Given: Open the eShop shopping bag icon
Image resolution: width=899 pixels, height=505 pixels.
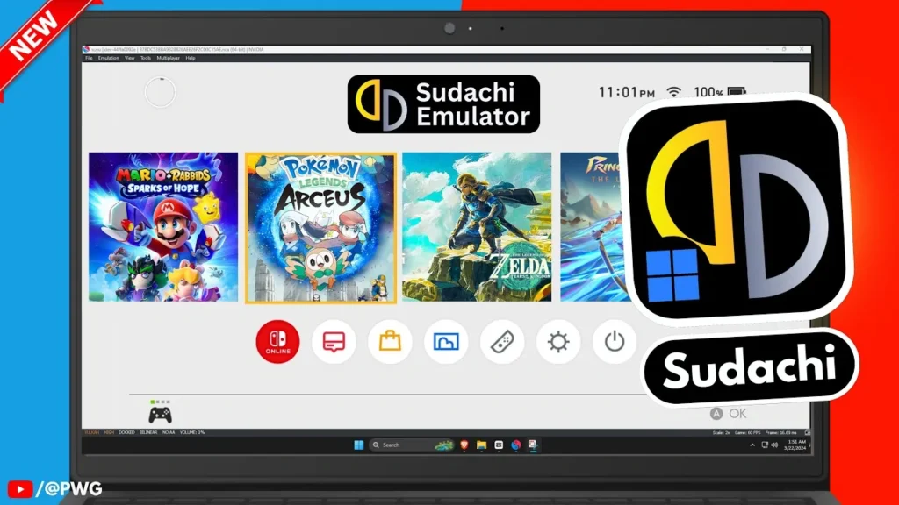Looking at the screenshot, I should [x=389, y=341].
